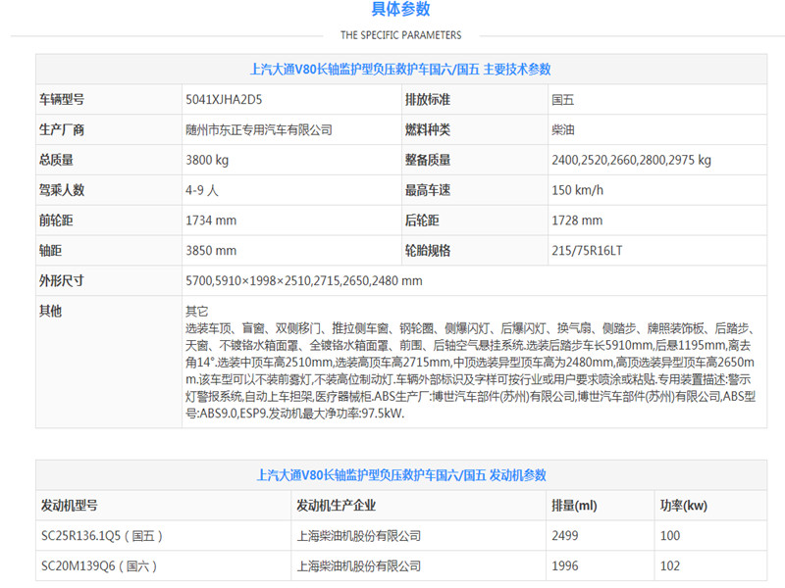Viewport: 785px width, 588px height.
Task: Select wheelbase value 3850 mm
Action: (211, 251)
